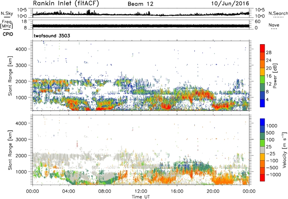Image resolution: width=288 pixels, height=199 pixels.
Task: Click "Slant Range [km]" label of power panel
Action: tap(10, 76)
